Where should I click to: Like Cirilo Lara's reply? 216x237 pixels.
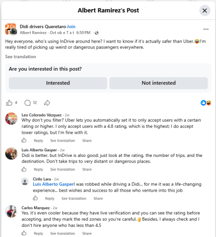point(35,198)
